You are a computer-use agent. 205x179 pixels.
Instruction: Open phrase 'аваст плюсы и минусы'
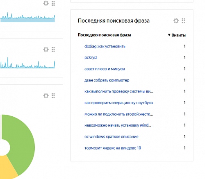pos(105,69)
